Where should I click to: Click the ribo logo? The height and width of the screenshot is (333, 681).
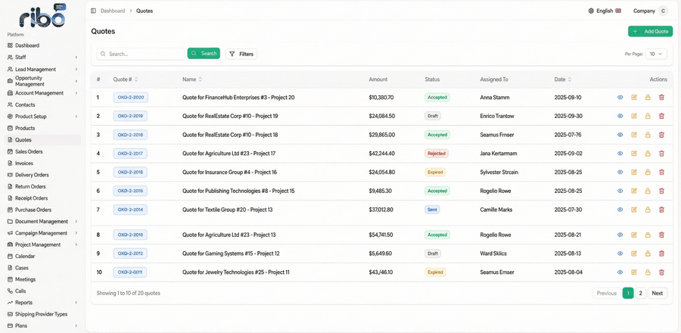coord(42,16)
